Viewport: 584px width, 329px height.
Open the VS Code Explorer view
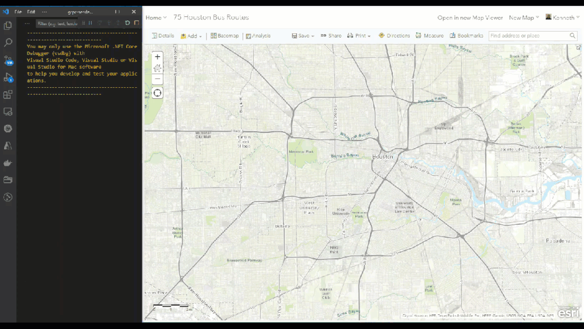point(8,26)
